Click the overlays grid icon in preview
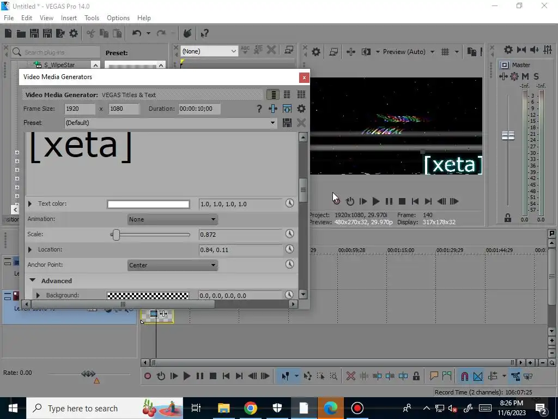Viewport: 558px width, 419px height. (x=445, y=52)
